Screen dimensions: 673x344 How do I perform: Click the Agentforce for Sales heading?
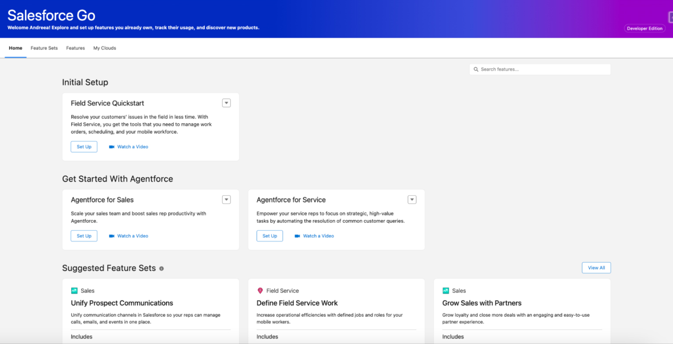pos(102,200)
